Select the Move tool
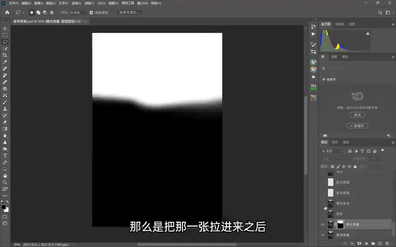Screen dimensions: 396x247 pyautogui.click(x=5, y=28)
